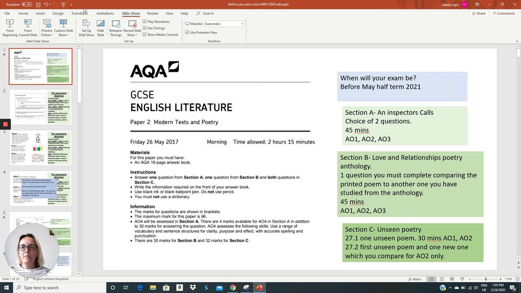521x293 pixels.
Task: Click the zoom in plus button
Action: pos(501,279)
